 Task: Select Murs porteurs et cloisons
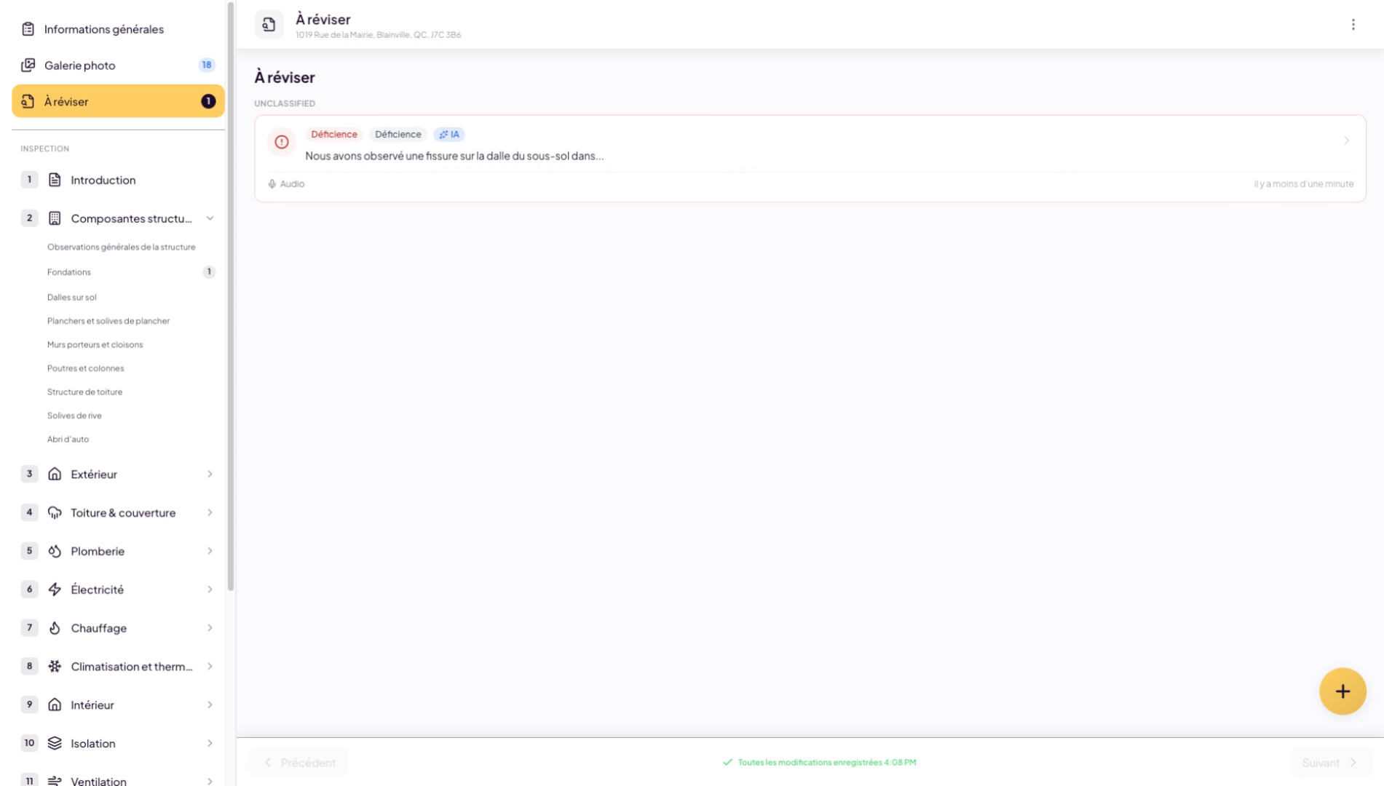pyautogui.click(x=95, y=345)
